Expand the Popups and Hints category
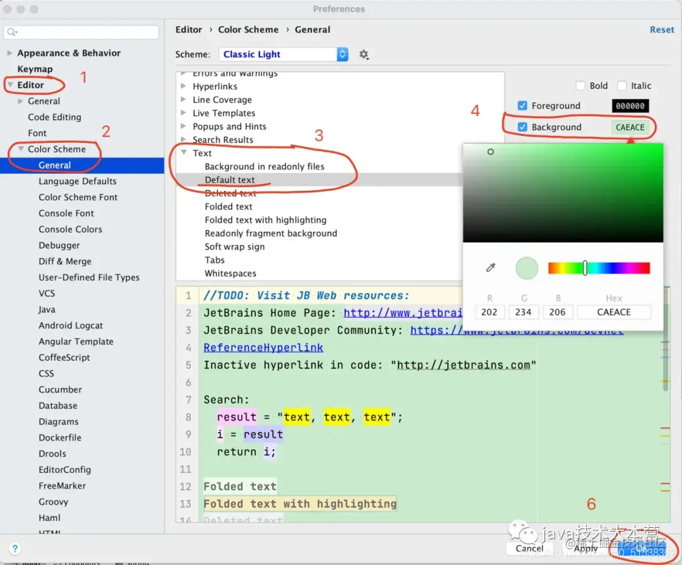This screenshot has width=682, height=565. click(184, 126)
